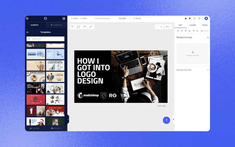235x147 pixels.
Task: Click the round G icon in the top bar
Action: (195, 18)
